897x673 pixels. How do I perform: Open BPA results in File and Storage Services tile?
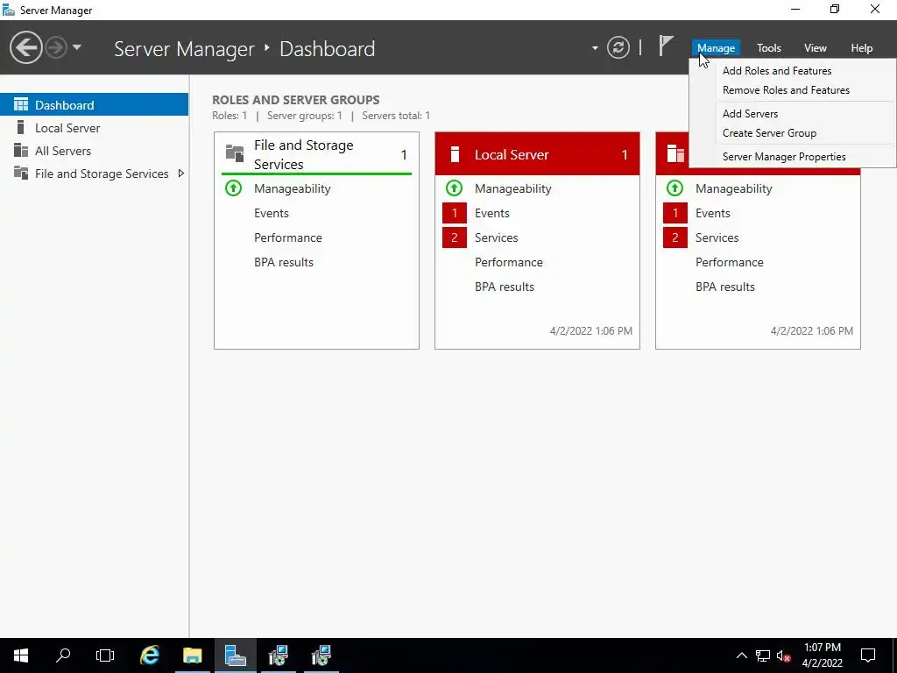pyautogui.click(x=284, y=263)
